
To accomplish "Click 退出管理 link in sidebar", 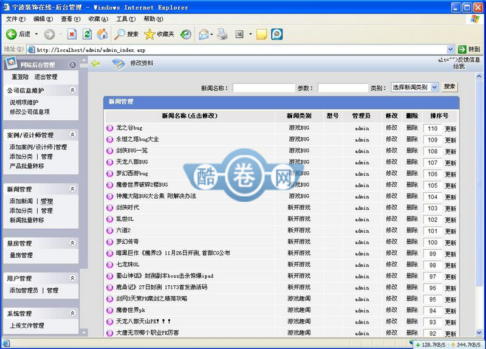I will (x=46, y=77).
